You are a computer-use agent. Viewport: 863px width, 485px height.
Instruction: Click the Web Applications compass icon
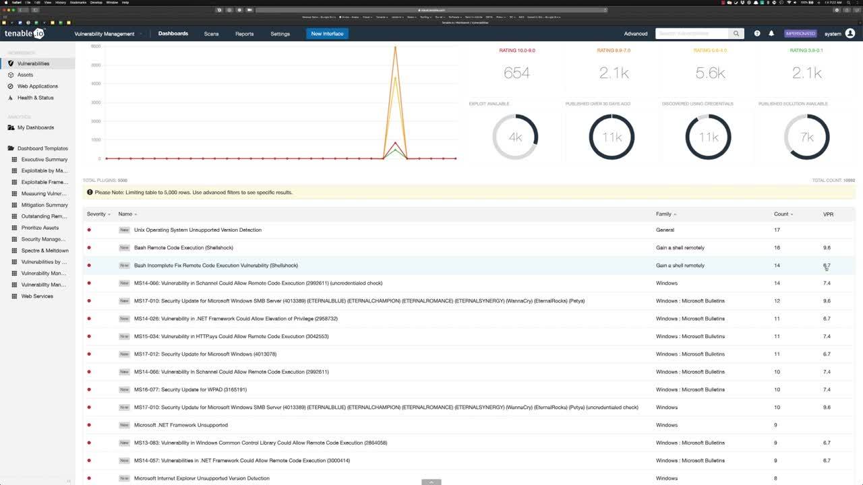pyautogui.click(x=11, y=86)
